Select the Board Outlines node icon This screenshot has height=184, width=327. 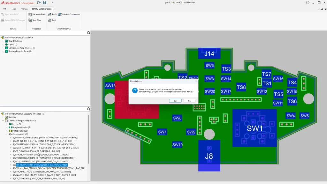[7, 41]
